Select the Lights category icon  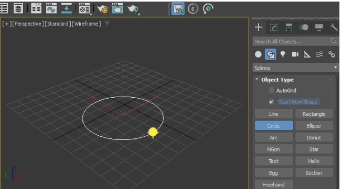pos(282,54)
